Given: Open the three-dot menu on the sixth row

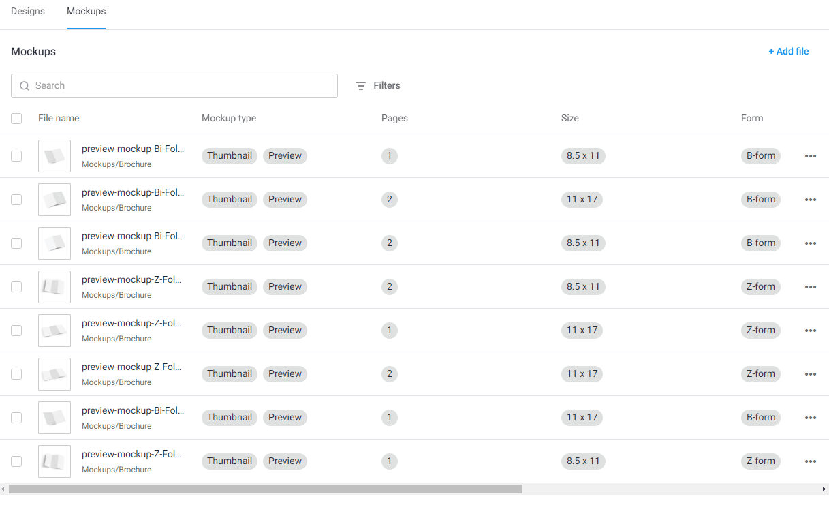Looking at the screenshot, I should [x=810, y=374].
